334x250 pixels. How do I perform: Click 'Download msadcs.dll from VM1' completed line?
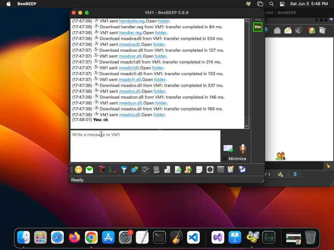[161, 109]
